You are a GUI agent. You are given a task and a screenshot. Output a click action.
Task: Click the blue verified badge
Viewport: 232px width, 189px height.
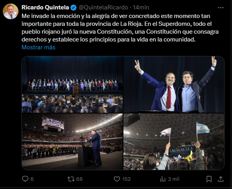pos(73,7)
